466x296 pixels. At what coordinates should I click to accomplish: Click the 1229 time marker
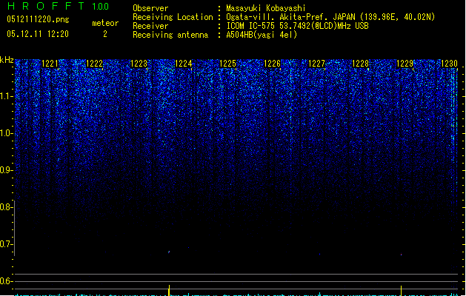(405, 64)
